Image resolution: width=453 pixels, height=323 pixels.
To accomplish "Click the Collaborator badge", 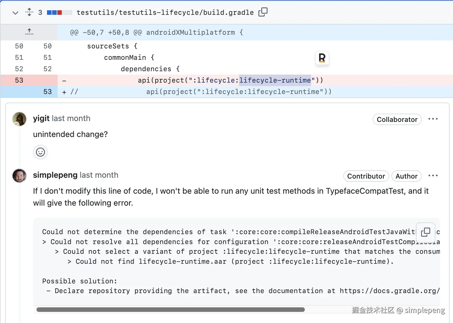I will (x=397, y=120).
